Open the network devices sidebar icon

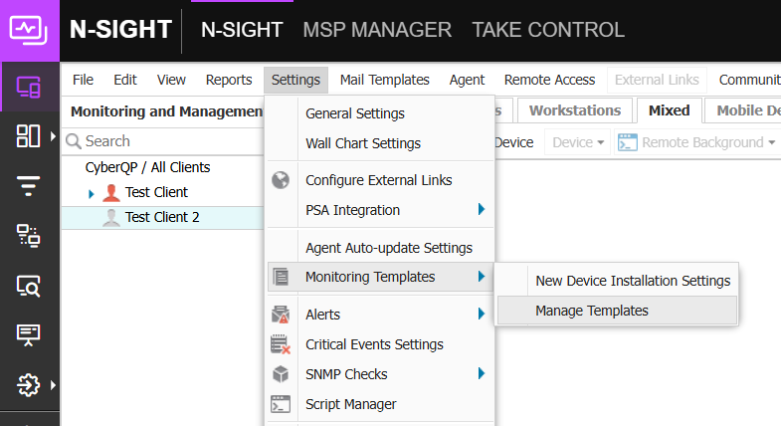(29, 236)
